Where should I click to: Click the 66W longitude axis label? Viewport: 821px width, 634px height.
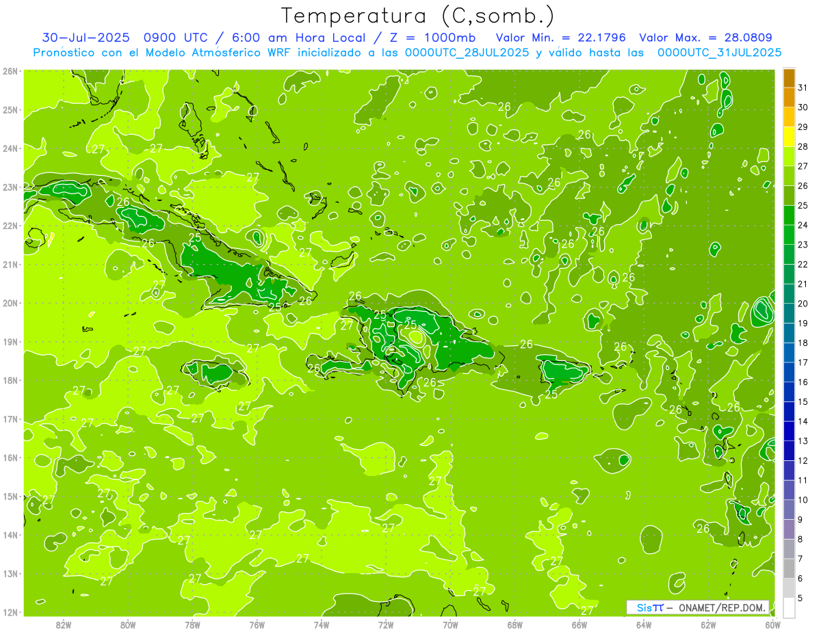[579, 624]
